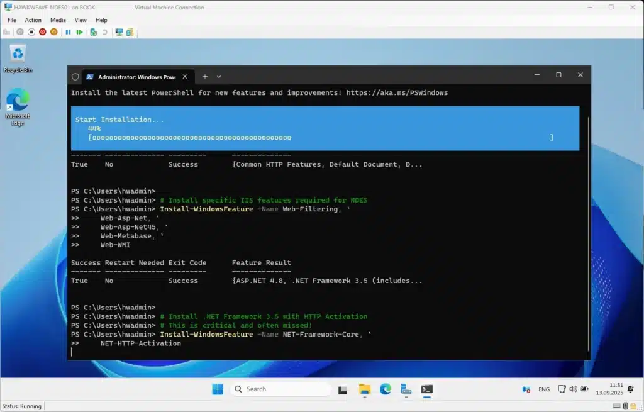644x412 pixels.
Task: Open File Explorer from the taskbar
Action: 365,389
